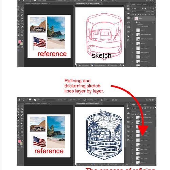Click pink foreground color swatch in sketch window
Screen dimensions: 170x170
click(20, 42)
